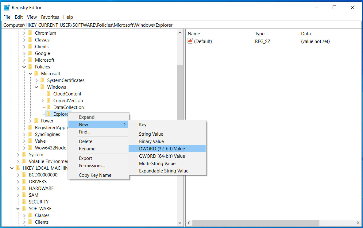Select Copy Key Name option
The image size is (363, 228).
[x=95, y=175]
